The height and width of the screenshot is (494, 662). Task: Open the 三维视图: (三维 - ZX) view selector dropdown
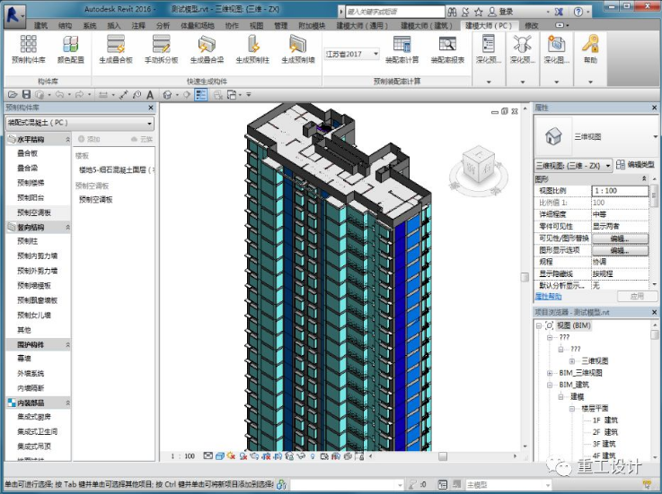pos(573,166)
